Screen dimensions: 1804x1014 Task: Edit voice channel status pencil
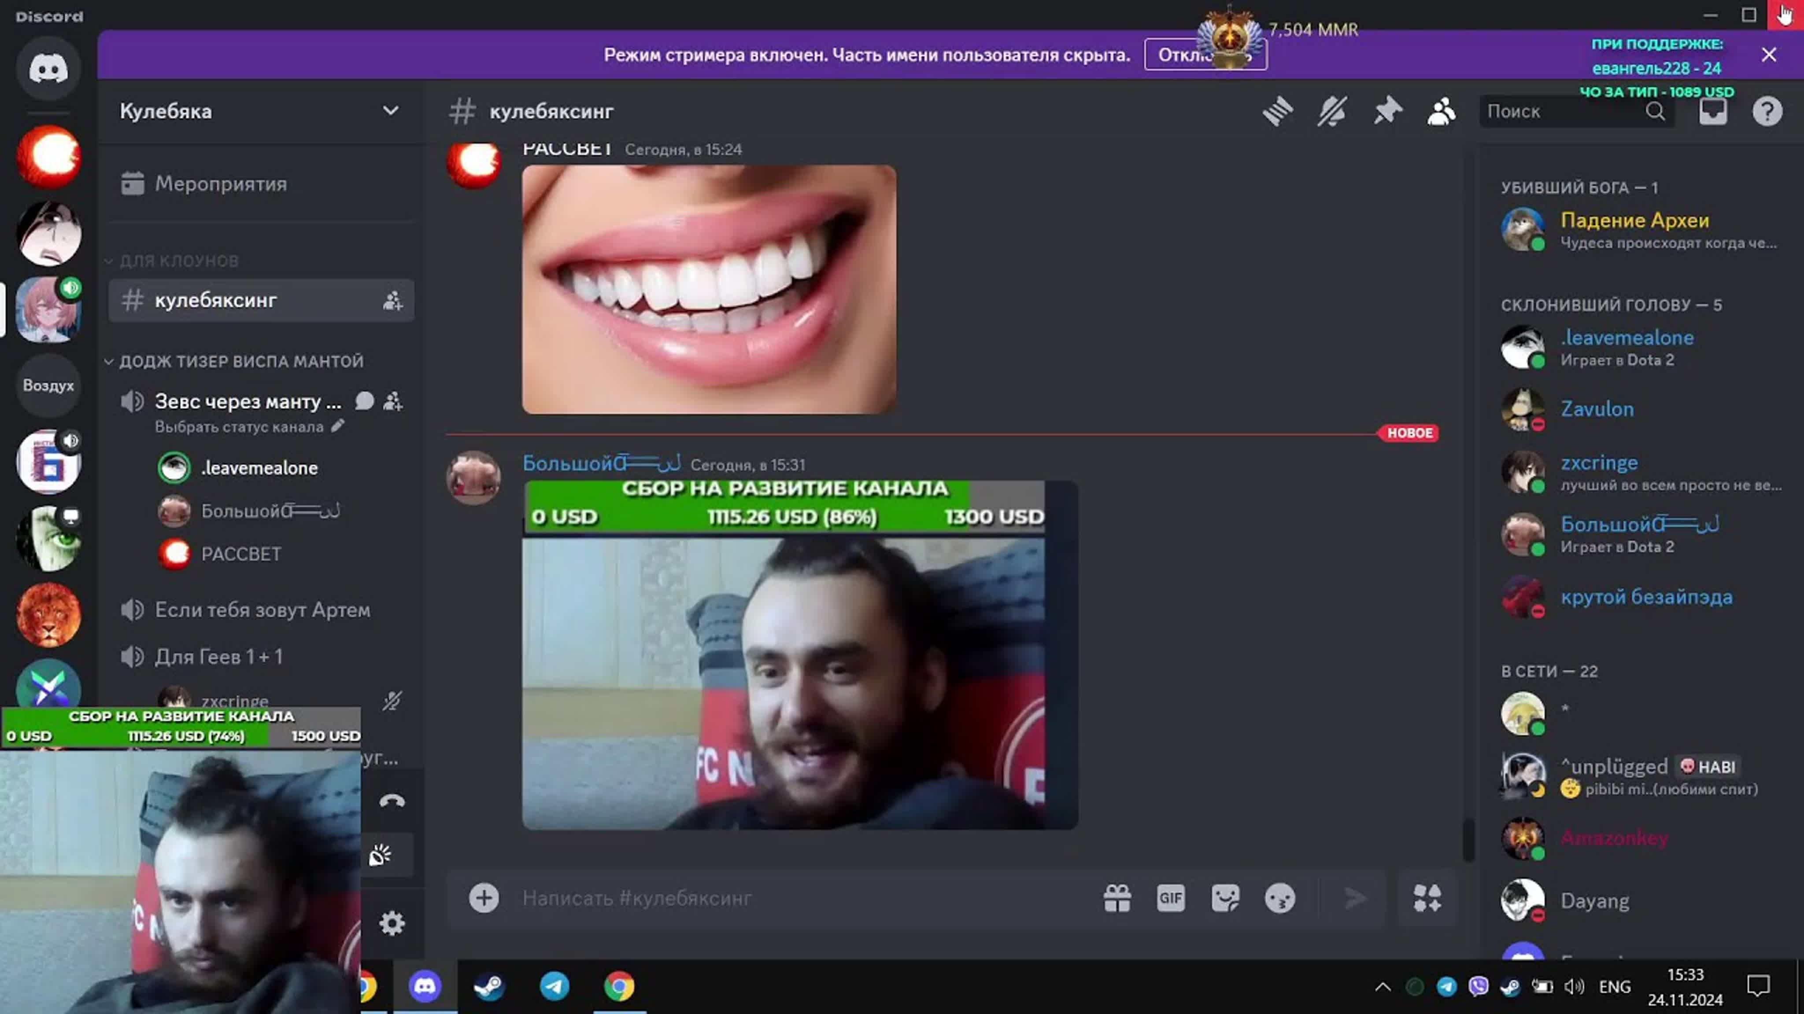338,426
